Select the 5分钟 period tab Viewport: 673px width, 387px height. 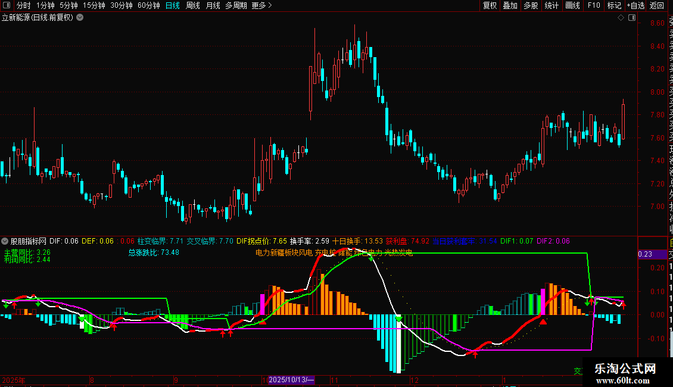(x=68, y=5)
